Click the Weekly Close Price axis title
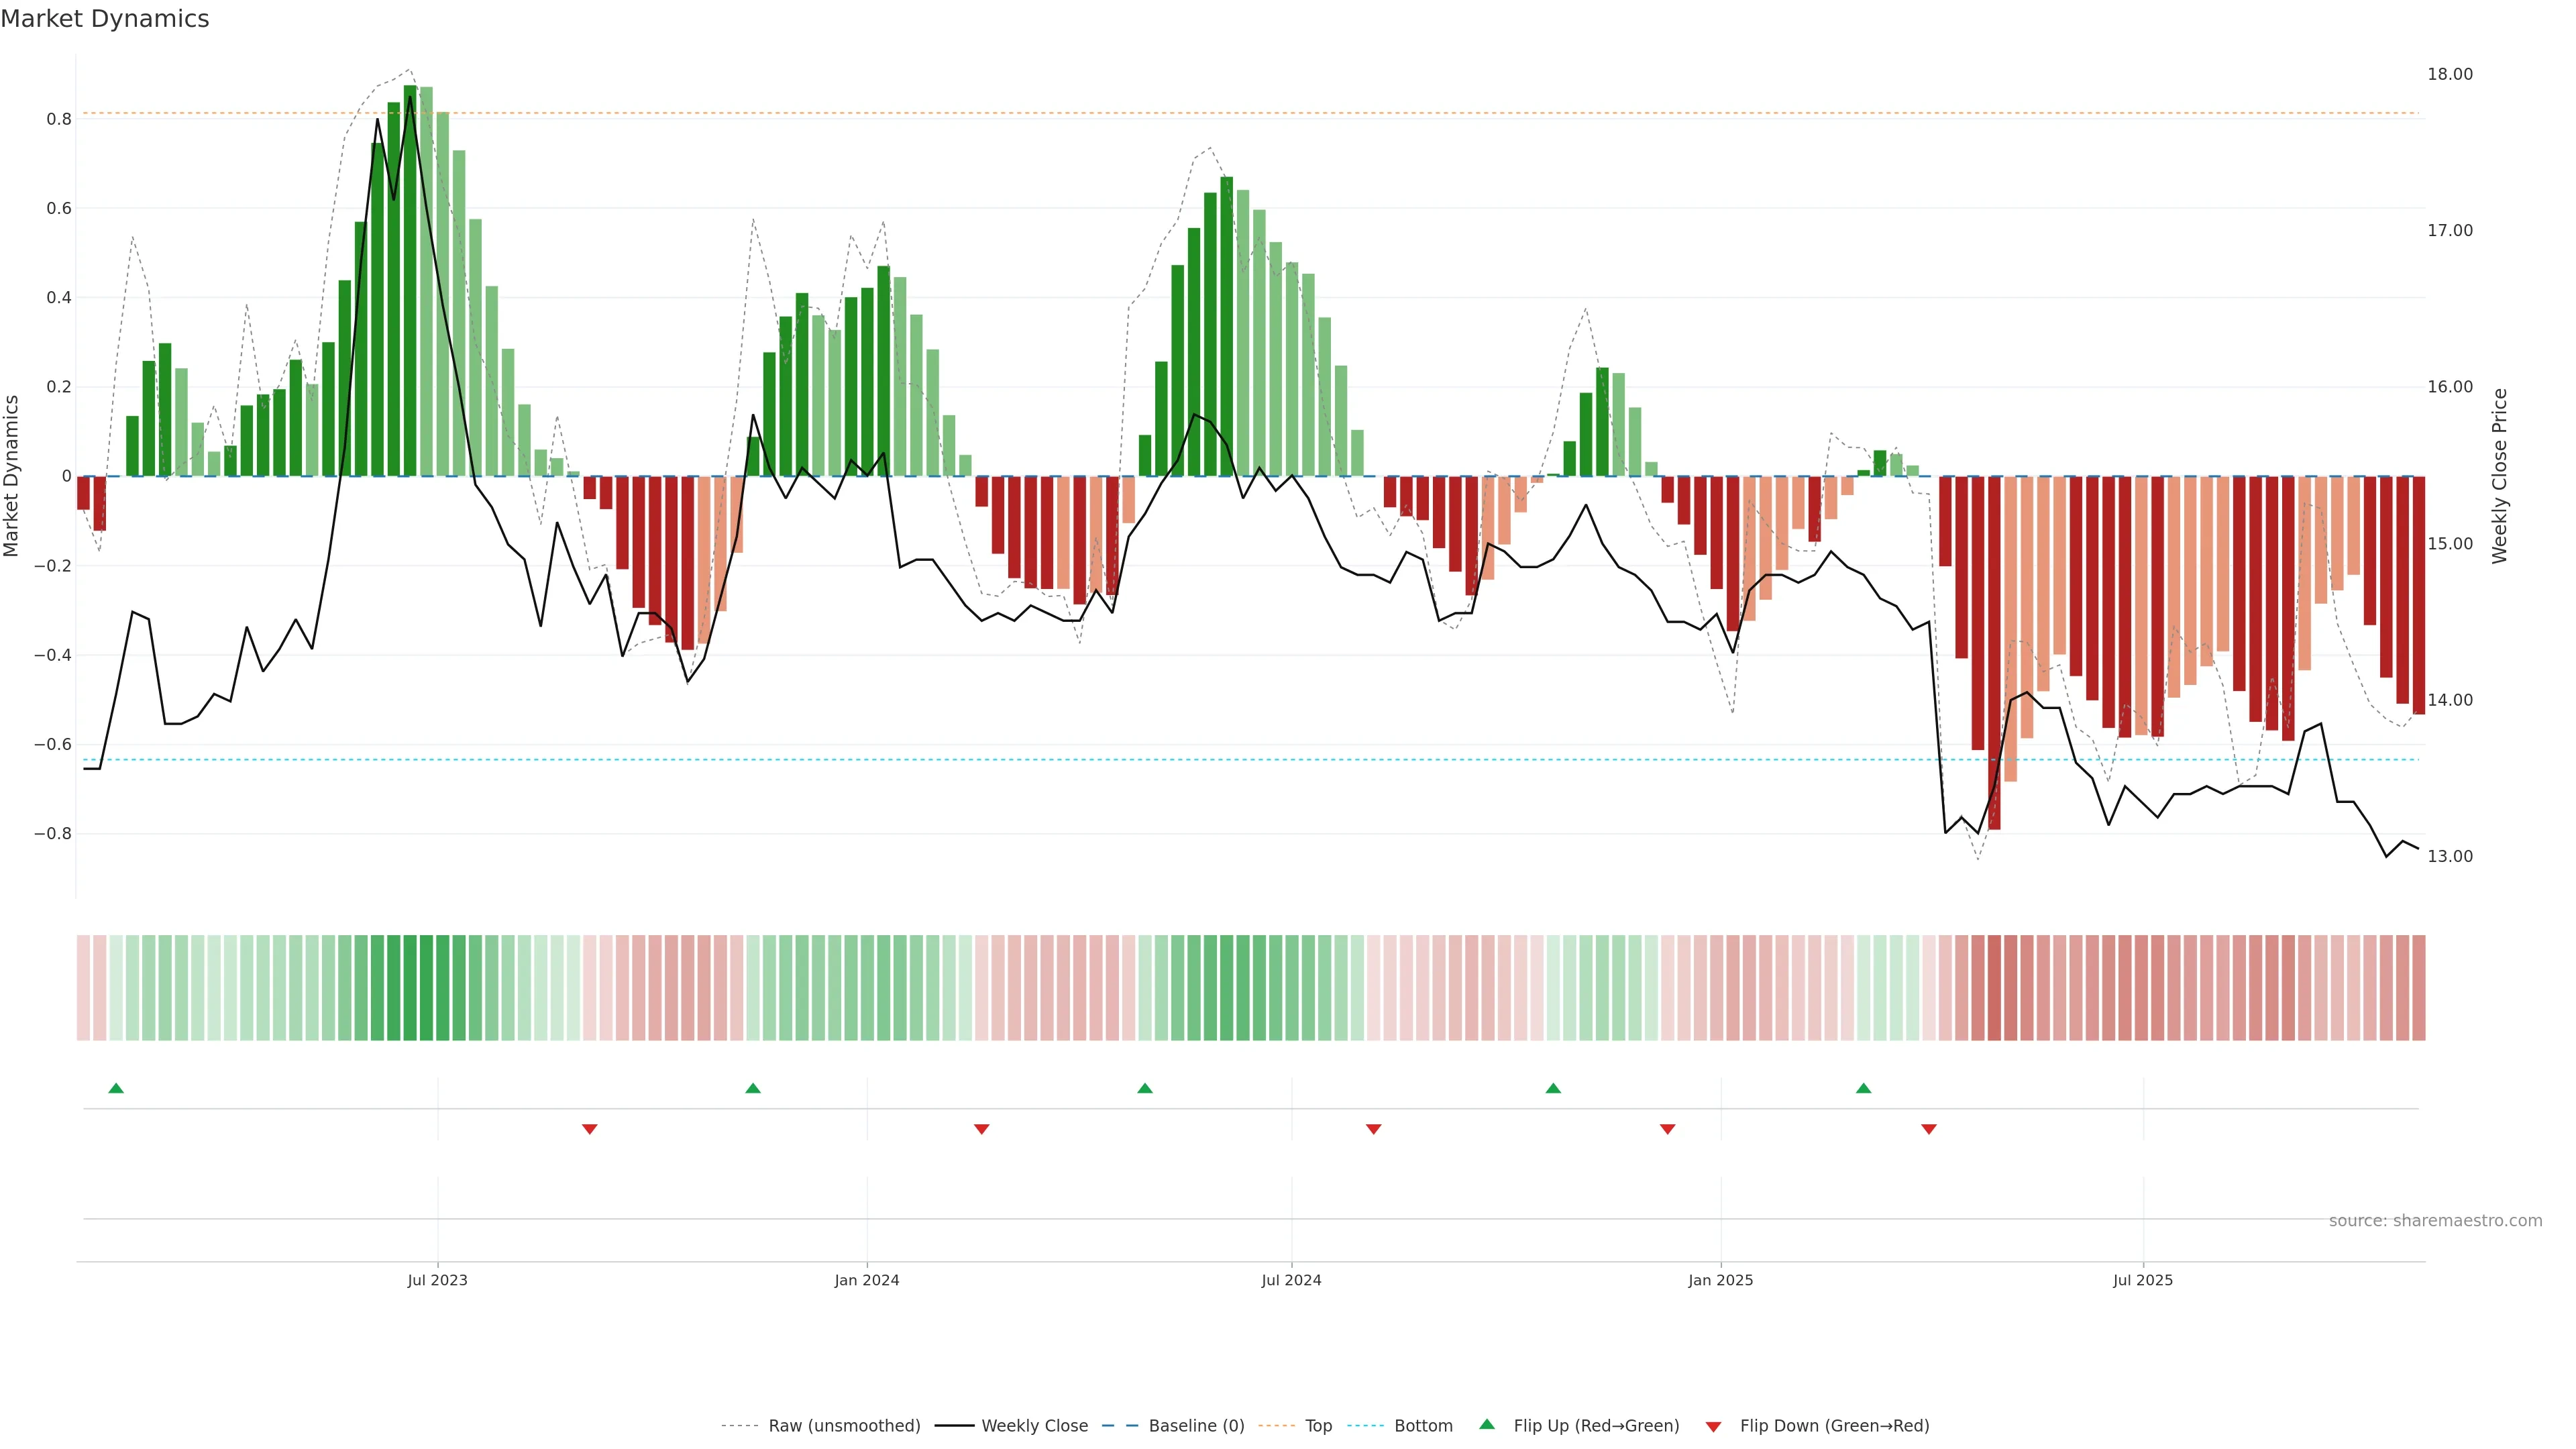 (2499, 476)
